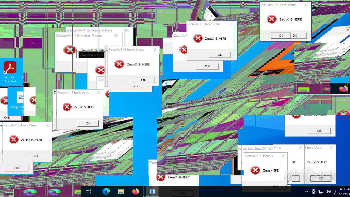
Task: Close the rearmost upper-left dialog with the bold title
Action: (x=127, y=30)
